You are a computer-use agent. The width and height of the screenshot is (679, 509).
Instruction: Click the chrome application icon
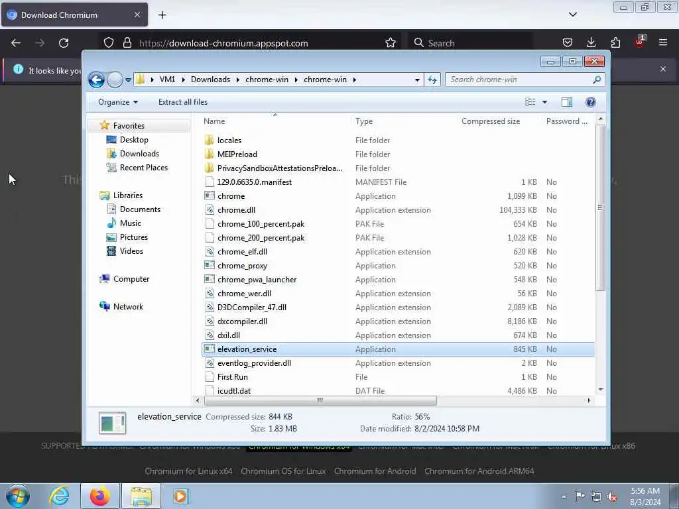click(x=210, y=196)
